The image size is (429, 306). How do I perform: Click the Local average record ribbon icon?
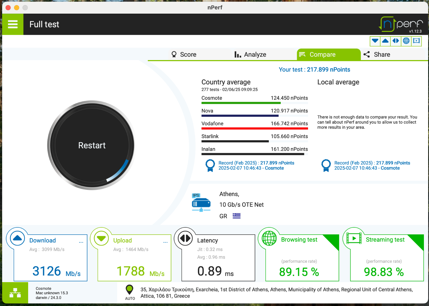tap(326, 165)
